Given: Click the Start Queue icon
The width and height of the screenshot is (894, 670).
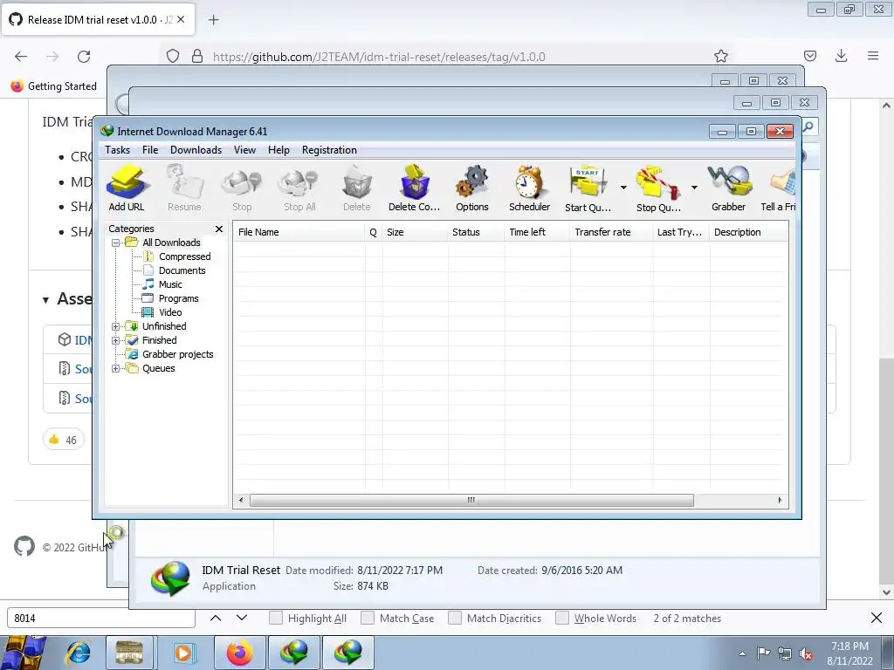Looking at the screenshot, I should coord(588,188).
